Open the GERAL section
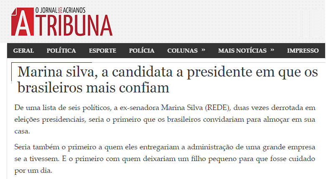 [x=24, y=51]
